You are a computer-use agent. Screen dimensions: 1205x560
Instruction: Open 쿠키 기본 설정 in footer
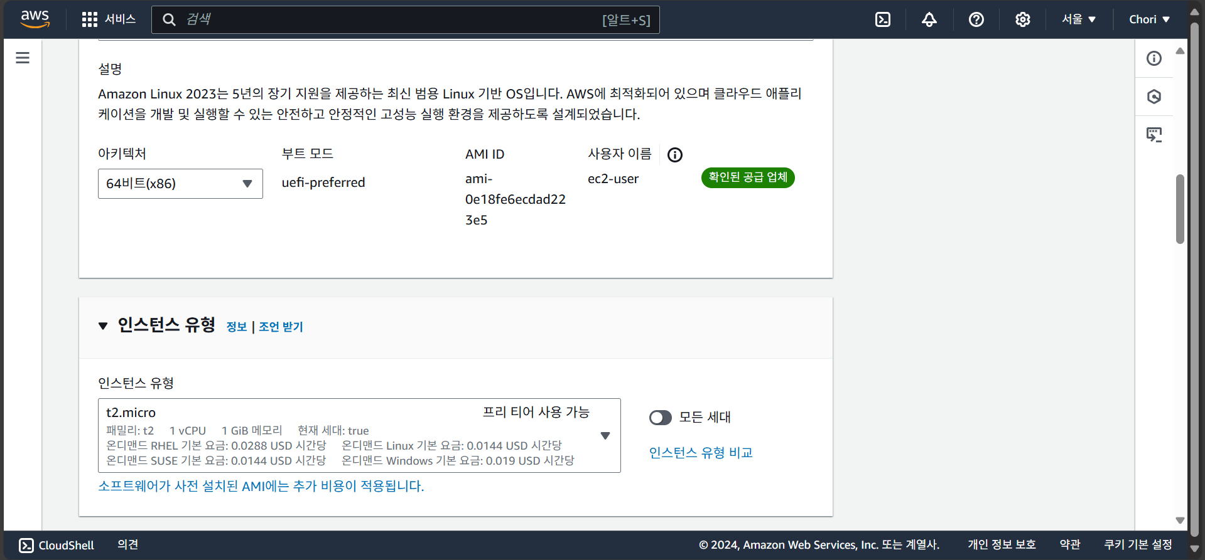(x=1138, y=544)
